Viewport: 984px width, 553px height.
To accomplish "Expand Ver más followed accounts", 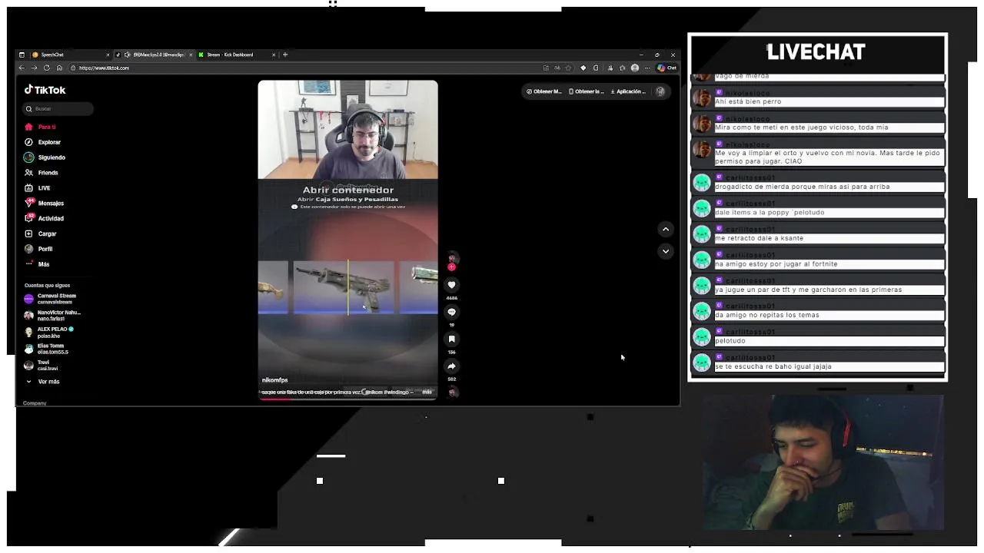I will [43, 382].
